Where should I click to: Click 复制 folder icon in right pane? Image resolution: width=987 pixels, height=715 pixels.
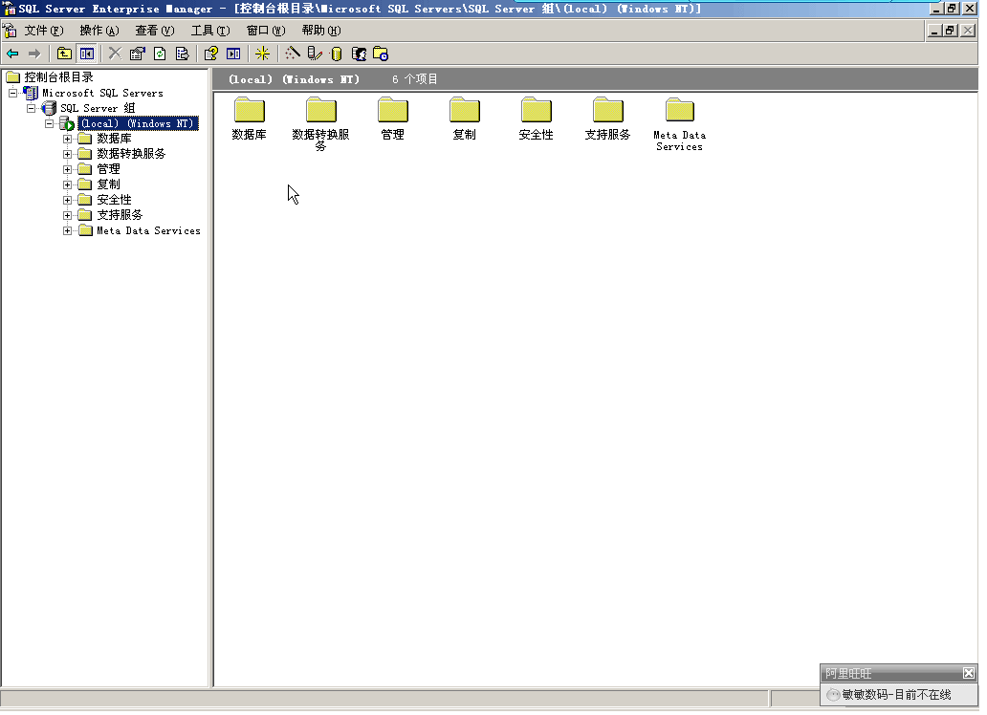coord(465,110)
